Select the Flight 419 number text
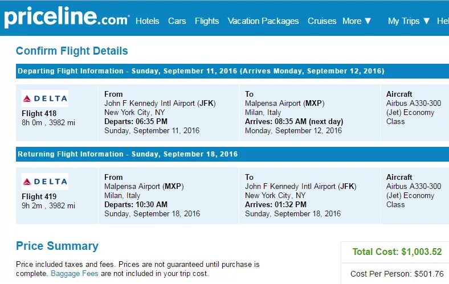This screenshot has height=284, width=449. (39, 196)
